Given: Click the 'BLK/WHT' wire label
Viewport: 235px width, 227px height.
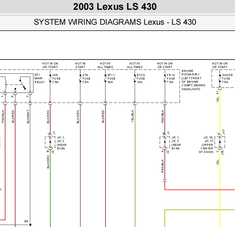Looking at the screenshot, I should click(28, 116).
